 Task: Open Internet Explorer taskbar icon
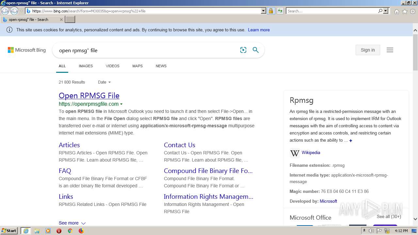pos(26,231)
